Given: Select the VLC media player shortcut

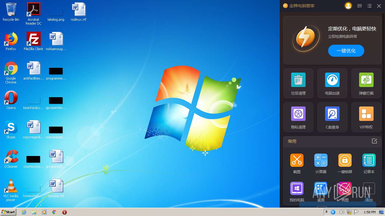Looking at the screenshot, I should [x=11, y=190].
